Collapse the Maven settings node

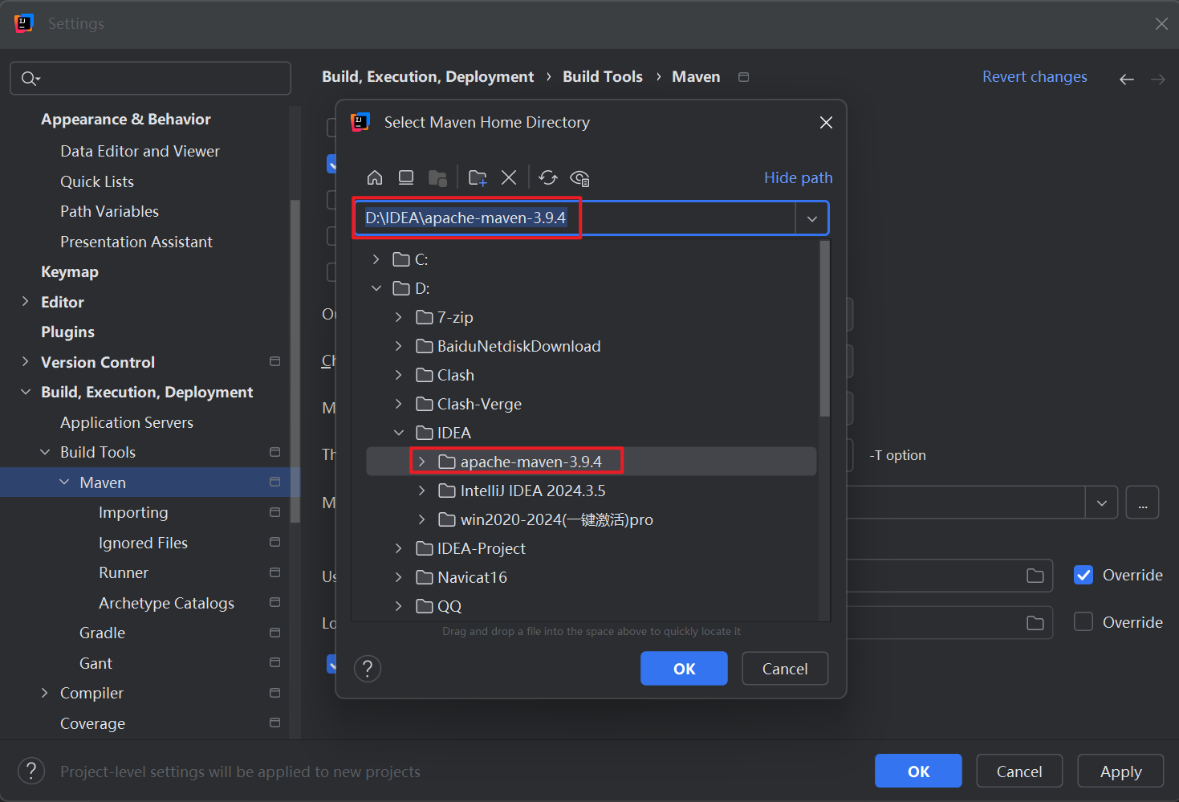(64, 482)
